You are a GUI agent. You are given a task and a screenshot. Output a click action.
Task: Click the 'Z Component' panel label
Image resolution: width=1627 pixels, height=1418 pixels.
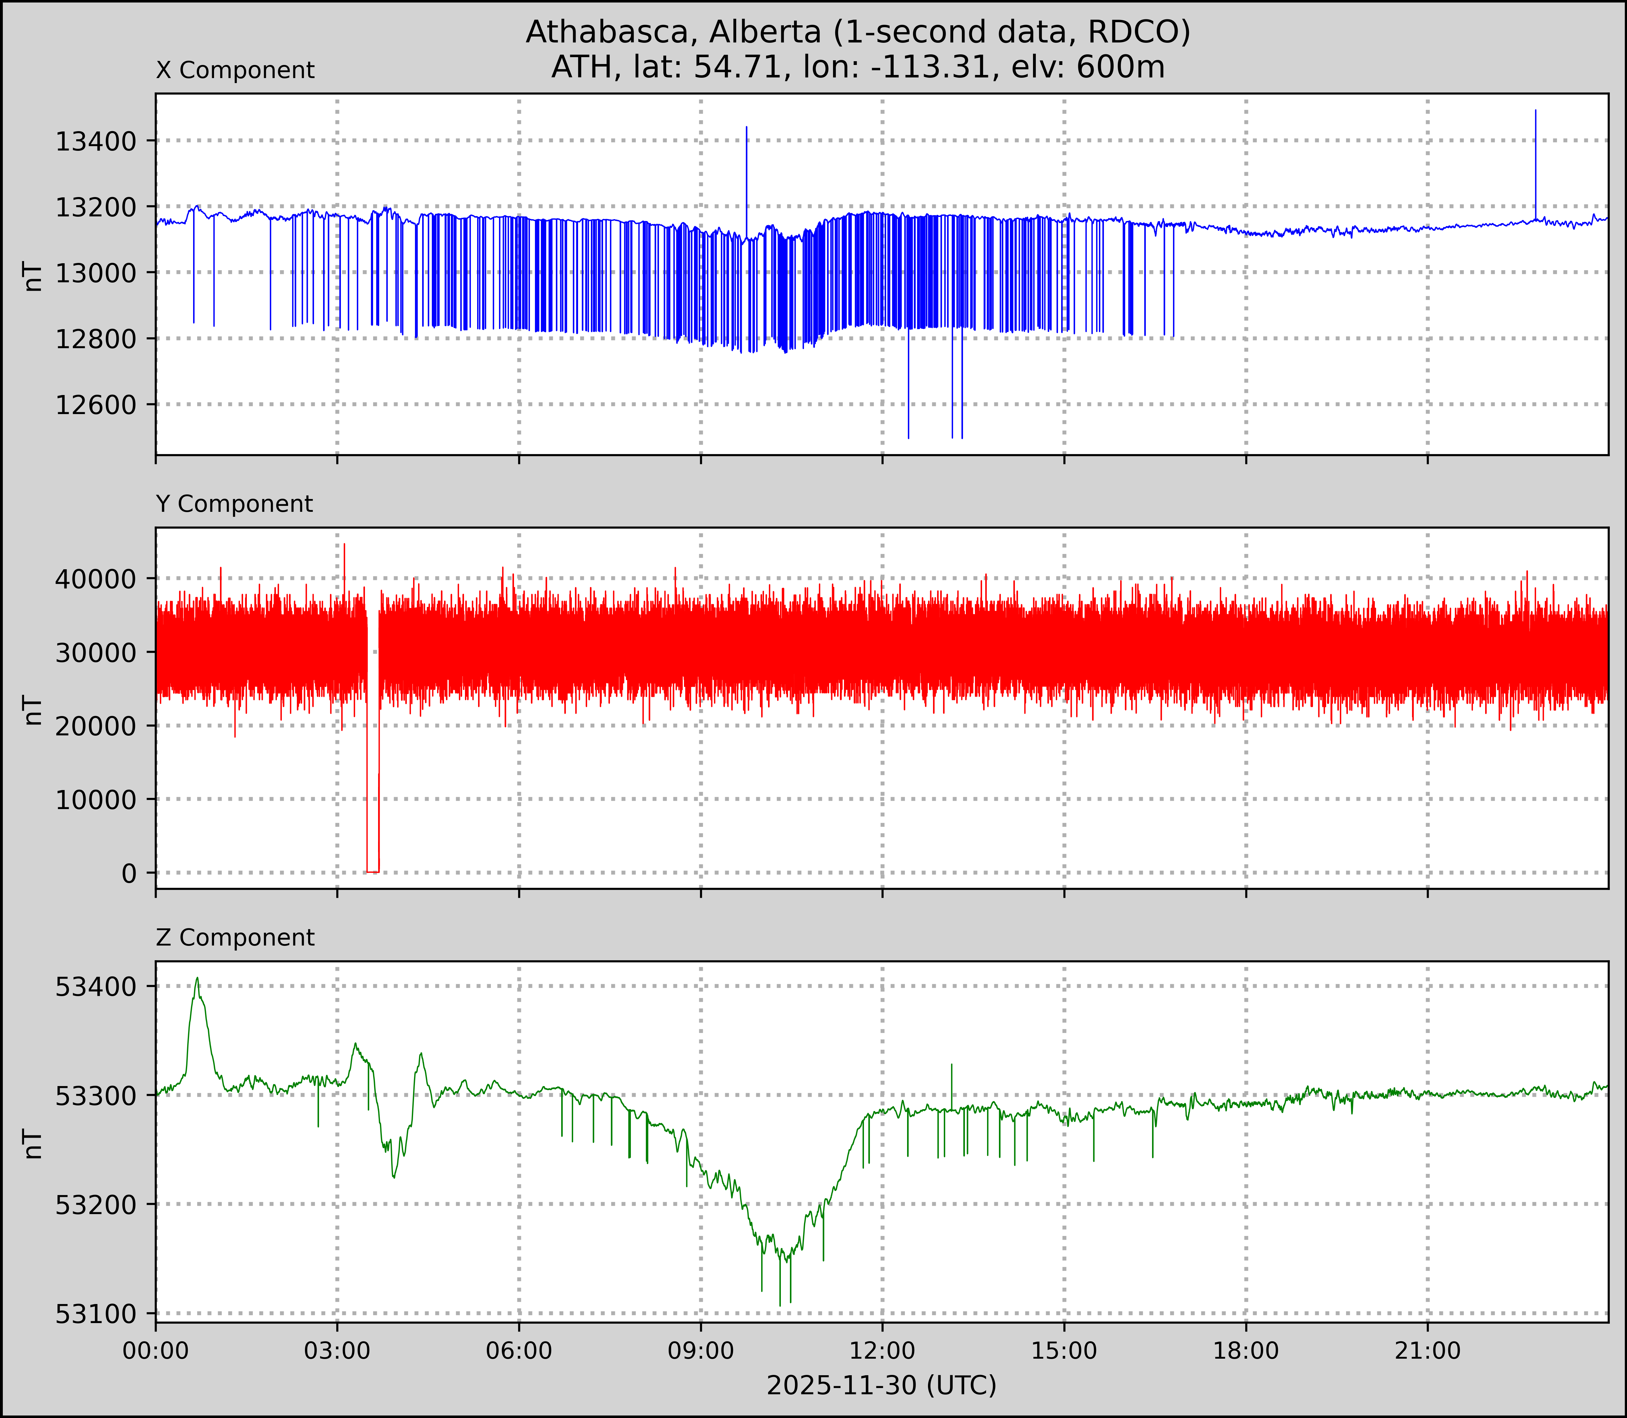coord(235,938)
